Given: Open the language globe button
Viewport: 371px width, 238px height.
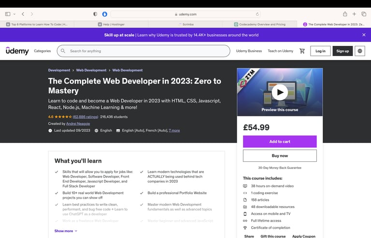Looking at the screenshot, I should (359, 51).
